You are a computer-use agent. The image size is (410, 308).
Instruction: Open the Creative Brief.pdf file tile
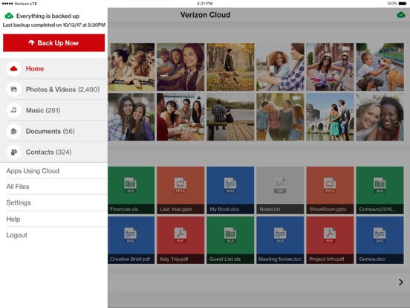pyautogui.click(x=131, y=240)
